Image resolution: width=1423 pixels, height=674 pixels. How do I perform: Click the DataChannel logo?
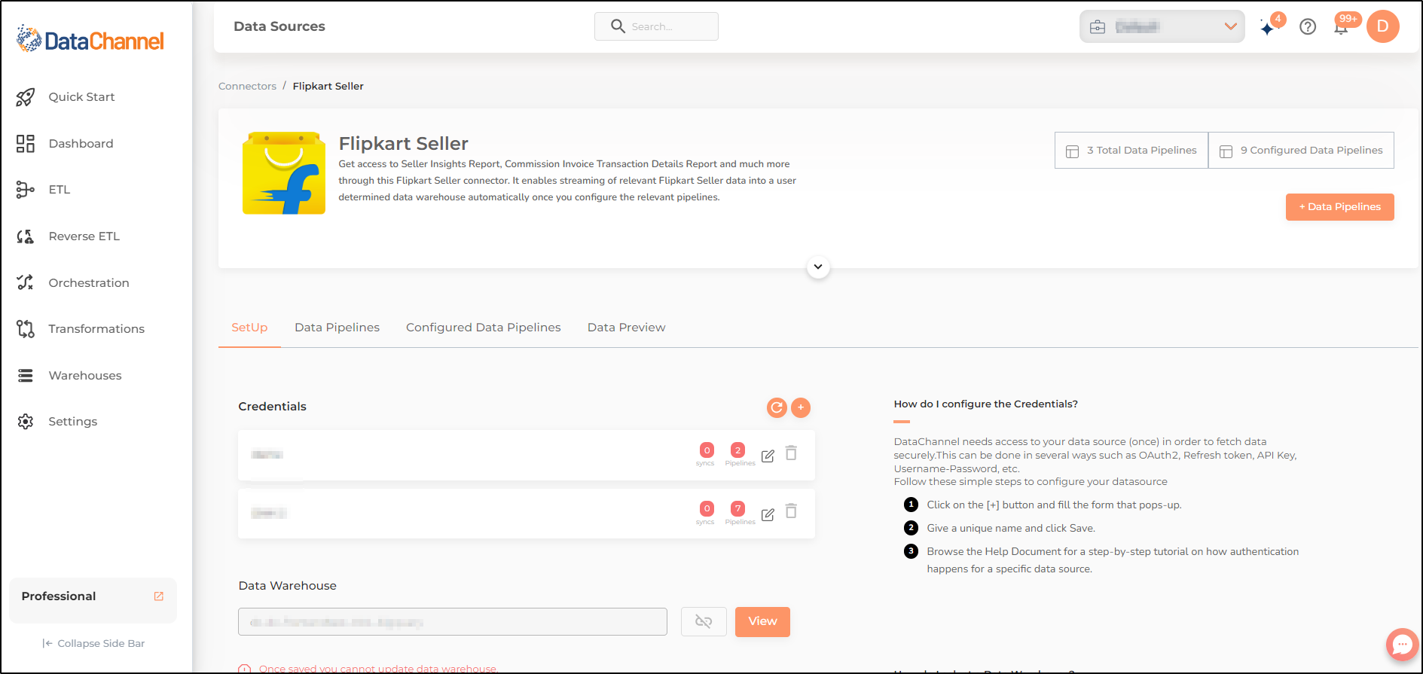tap(90, 40)
